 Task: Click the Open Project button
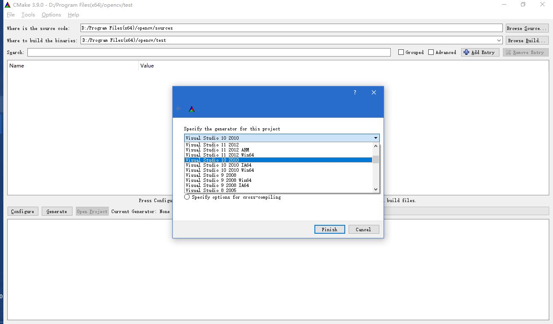(92, 211)
